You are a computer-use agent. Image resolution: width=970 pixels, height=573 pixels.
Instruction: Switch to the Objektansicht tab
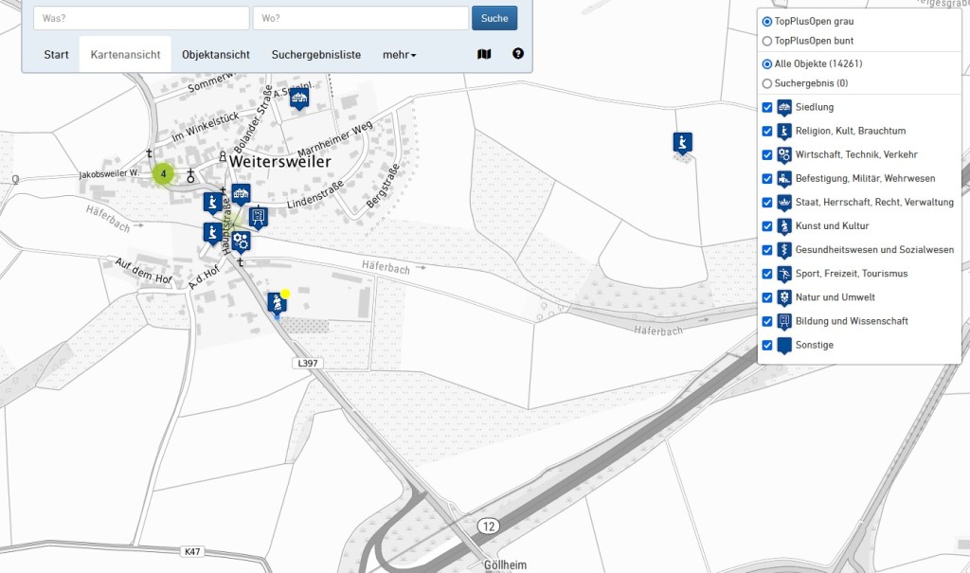[x=216, y=55]
